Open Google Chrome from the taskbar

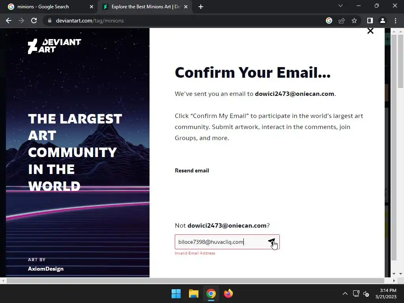click(211, 294)
